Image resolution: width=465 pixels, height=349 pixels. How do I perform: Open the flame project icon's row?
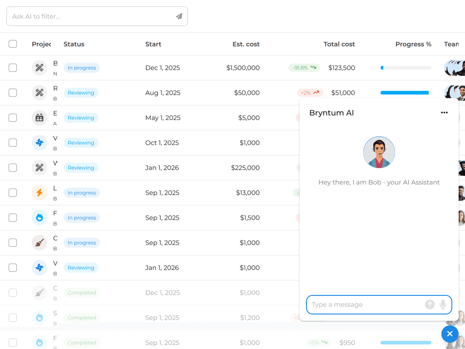39,217
